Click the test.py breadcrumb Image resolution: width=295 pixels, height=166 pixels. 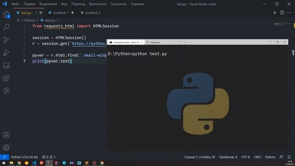50,20
